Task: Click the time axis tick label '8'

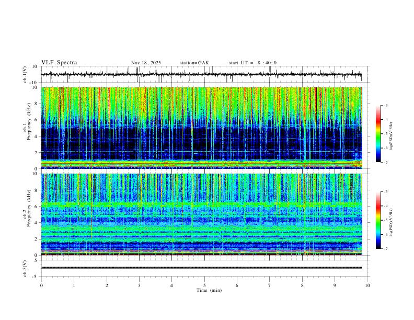Action: pyautogui.click(x=302, y=285)
